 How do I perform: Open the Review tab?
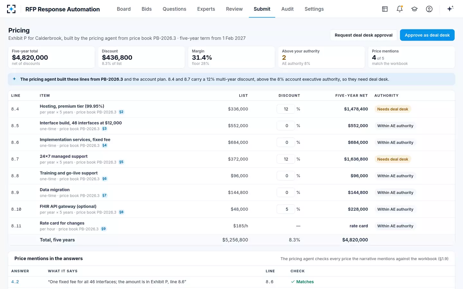tap(234, 9)
